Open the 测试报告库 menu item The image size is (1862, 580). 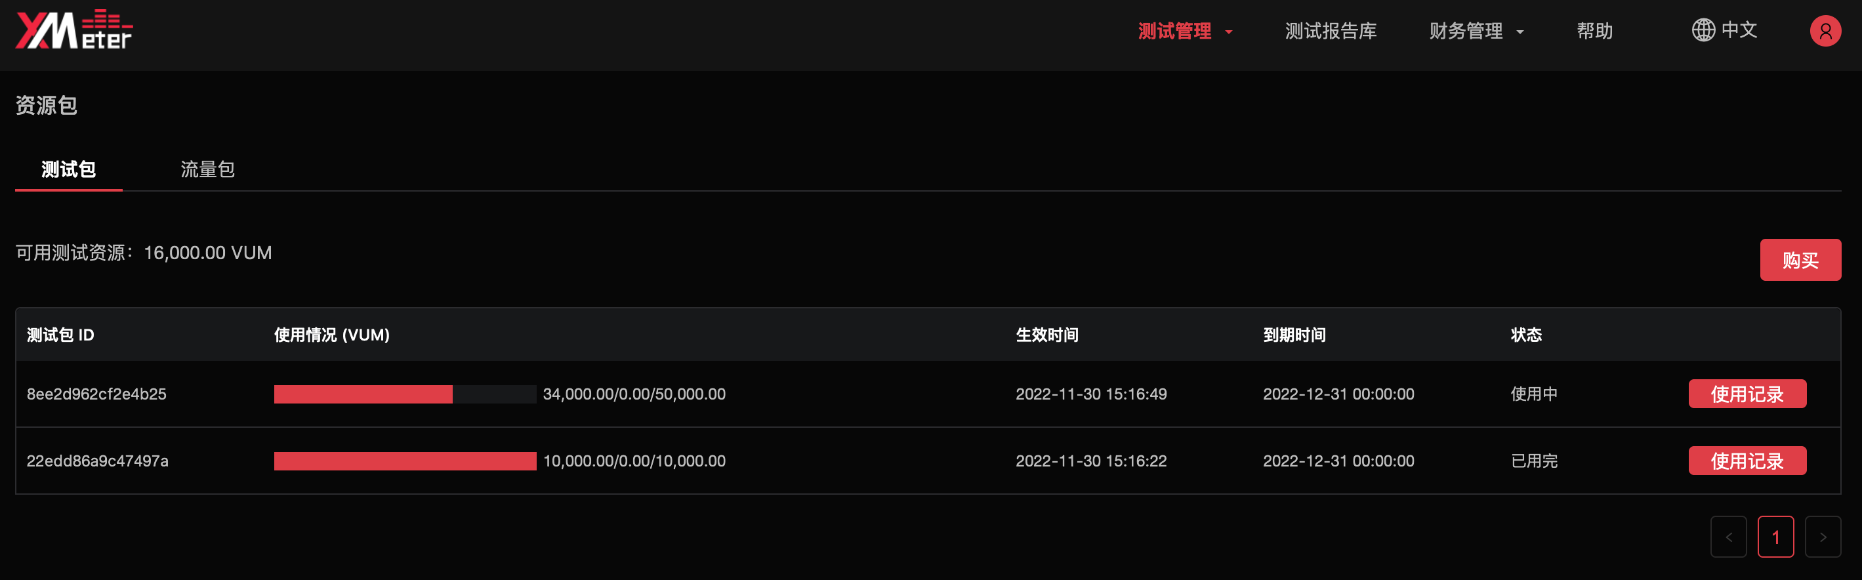point(1331,30)
